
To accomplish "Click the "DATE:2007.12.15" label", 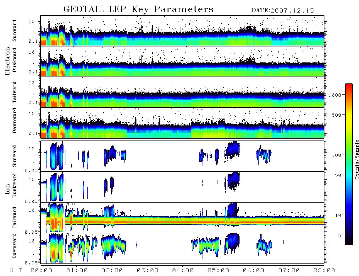I will click(283, 11).
